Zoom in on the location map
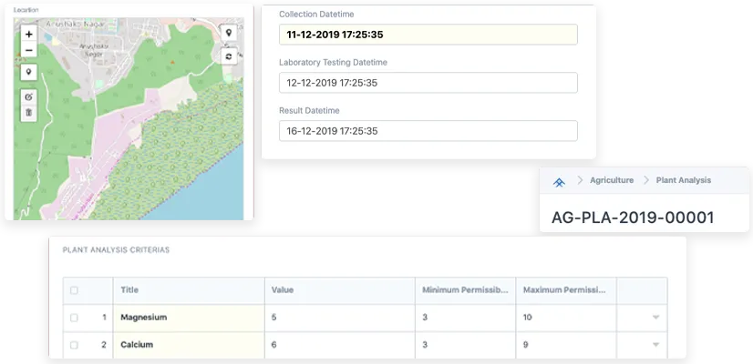This screenshot has height=364, width=753. (29, 34)
